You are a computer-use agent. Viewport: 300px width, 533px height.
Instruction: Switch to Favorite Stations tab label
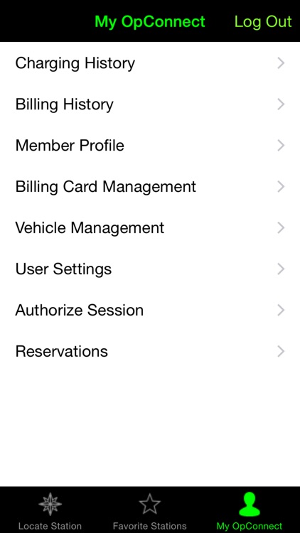[x=150, y=526]
